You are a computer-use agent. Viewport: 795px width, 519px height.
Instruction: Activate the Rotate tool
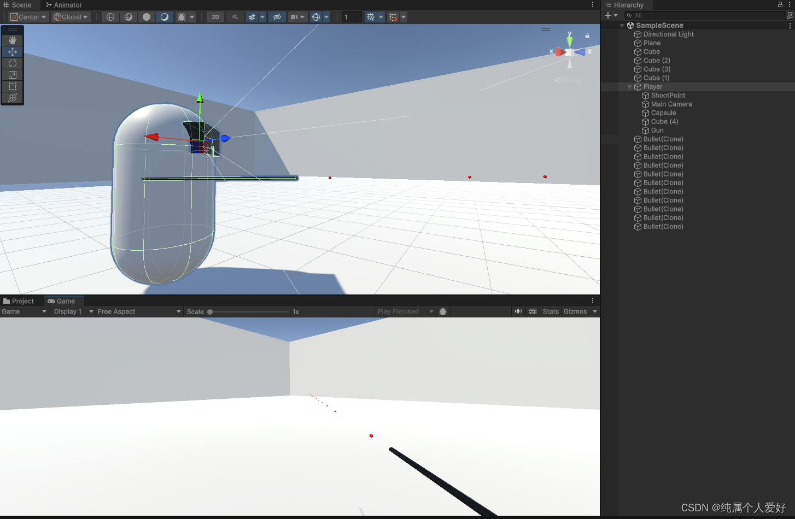(12, 63)
